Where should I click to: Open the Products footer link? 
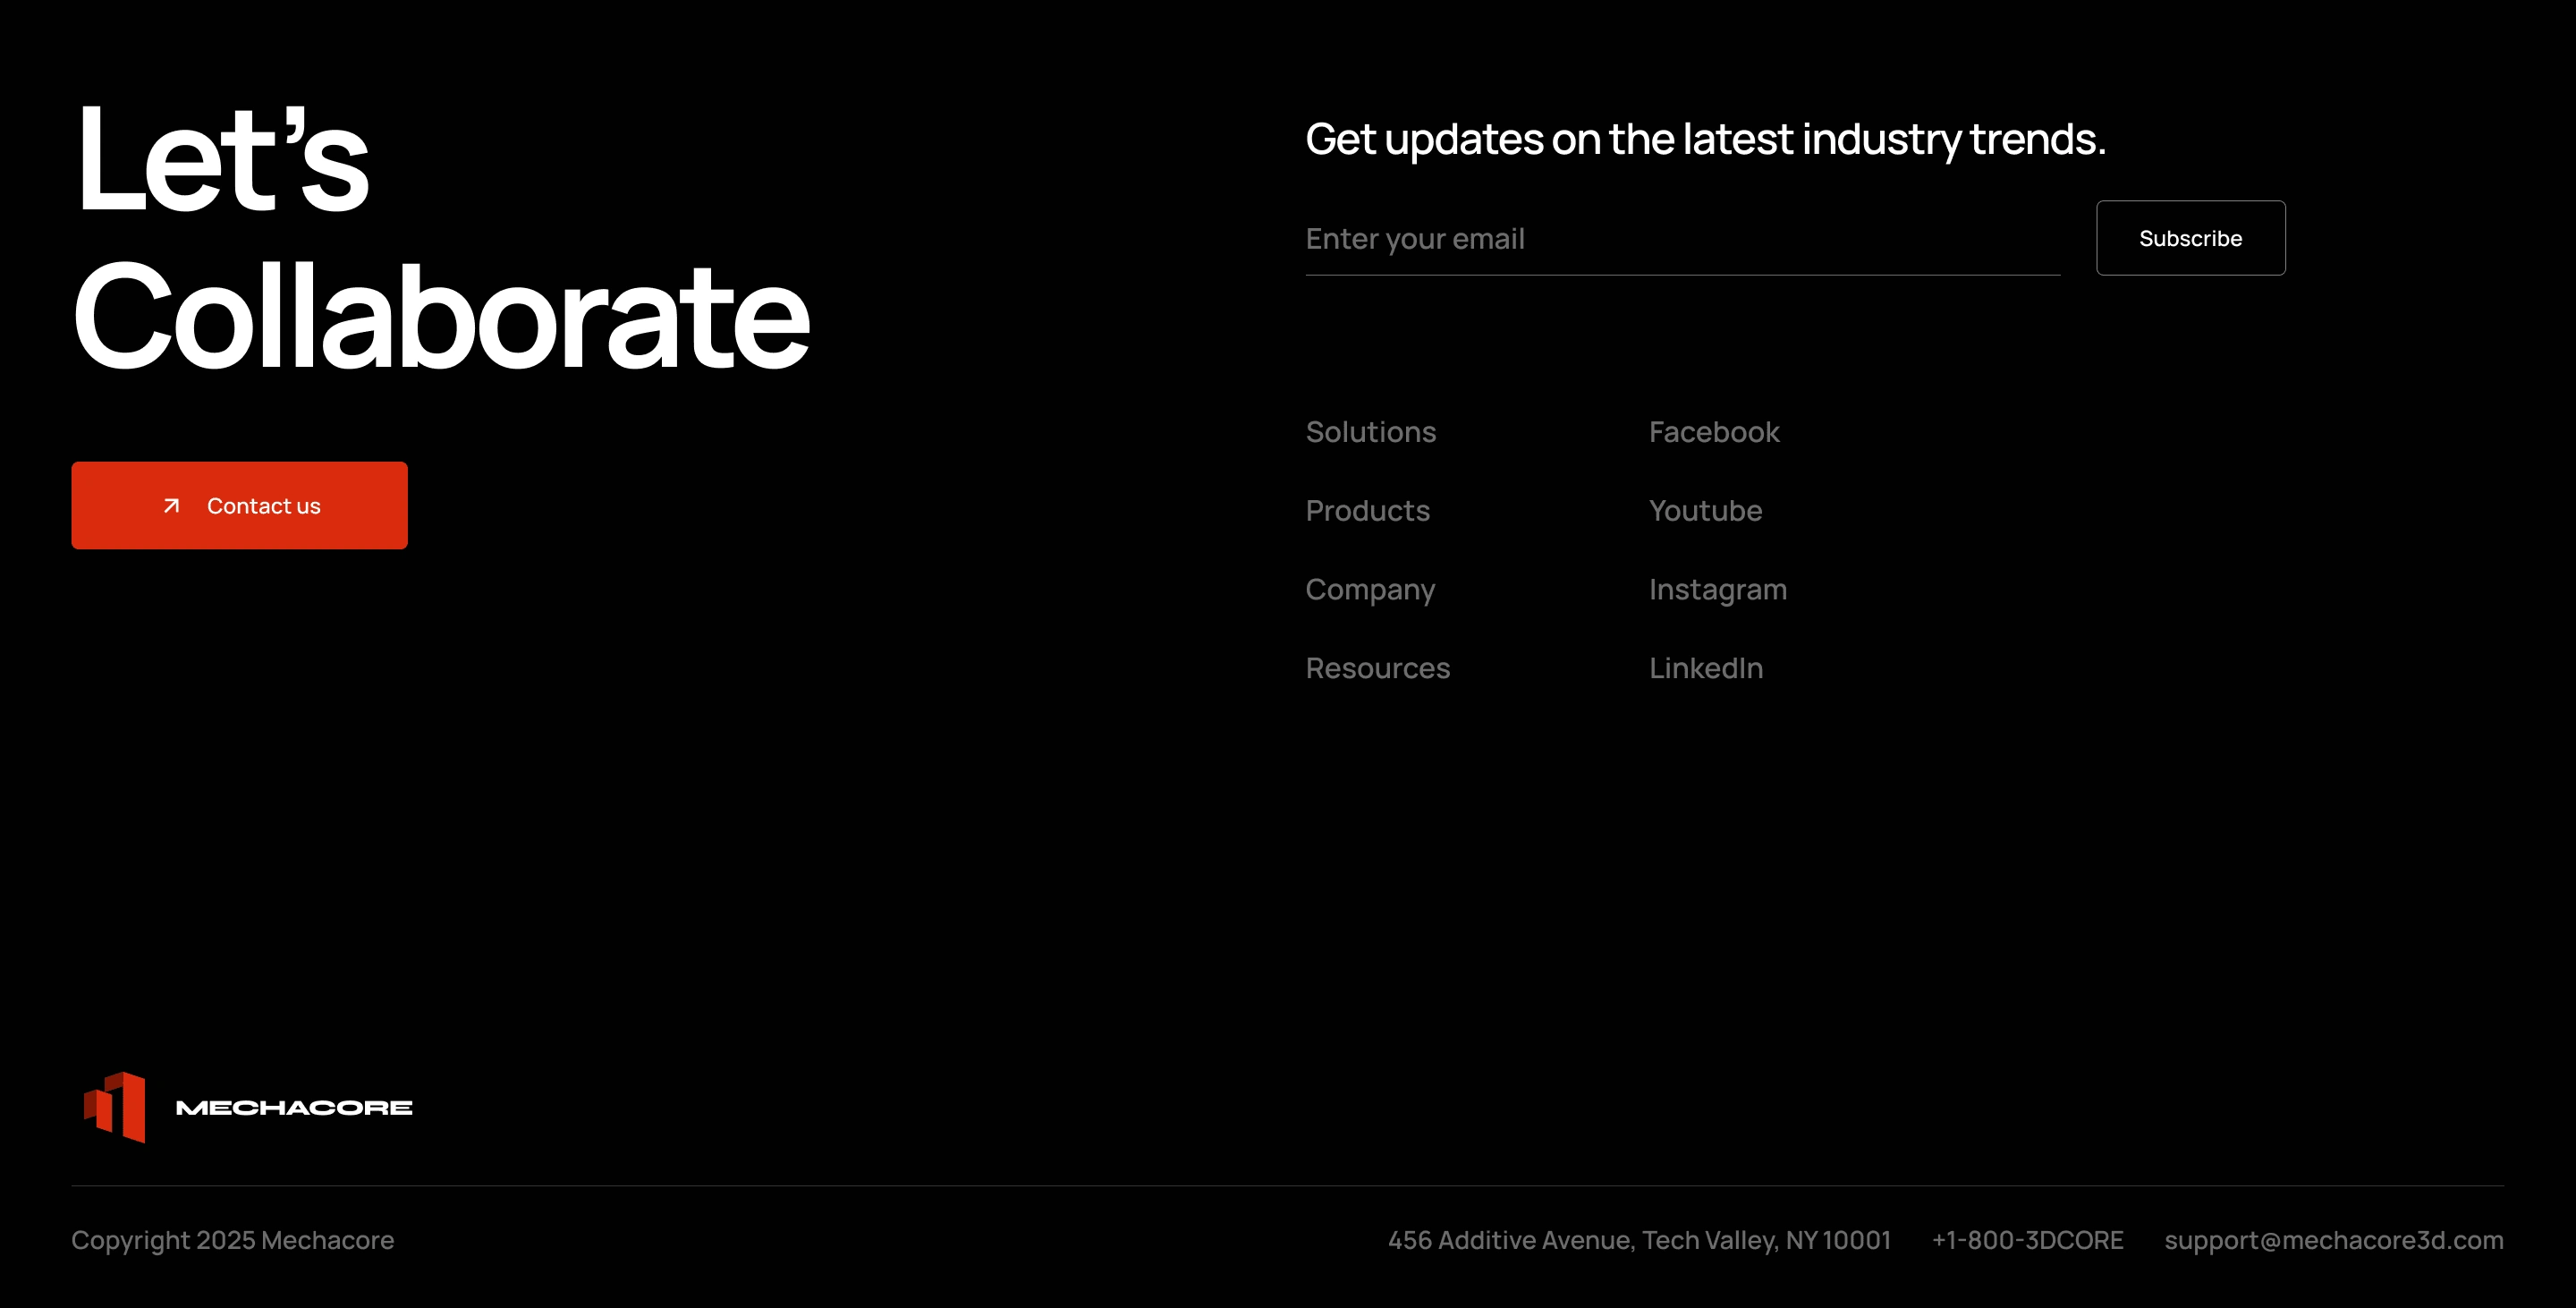1367,511
